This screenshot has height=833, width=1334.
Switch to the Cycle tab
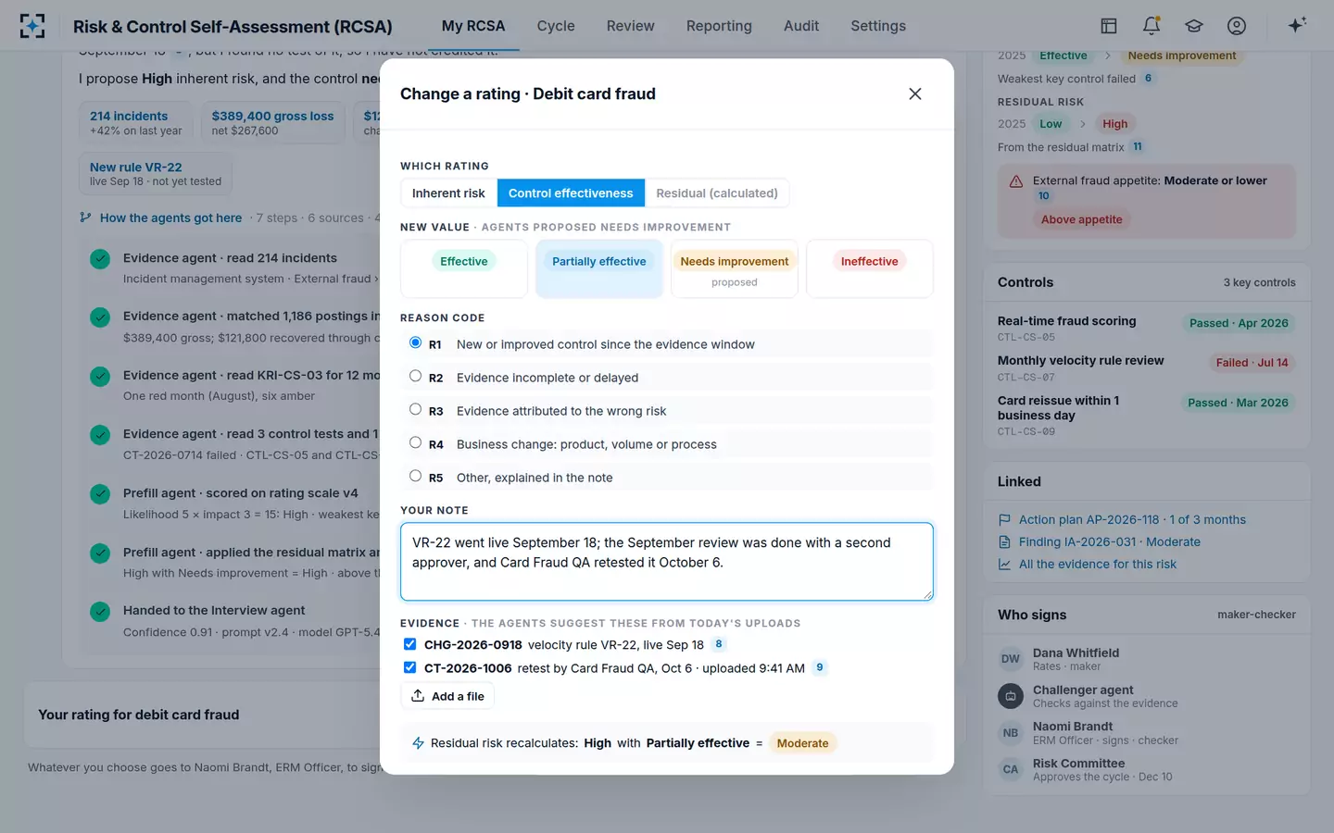tap(556, 26)
